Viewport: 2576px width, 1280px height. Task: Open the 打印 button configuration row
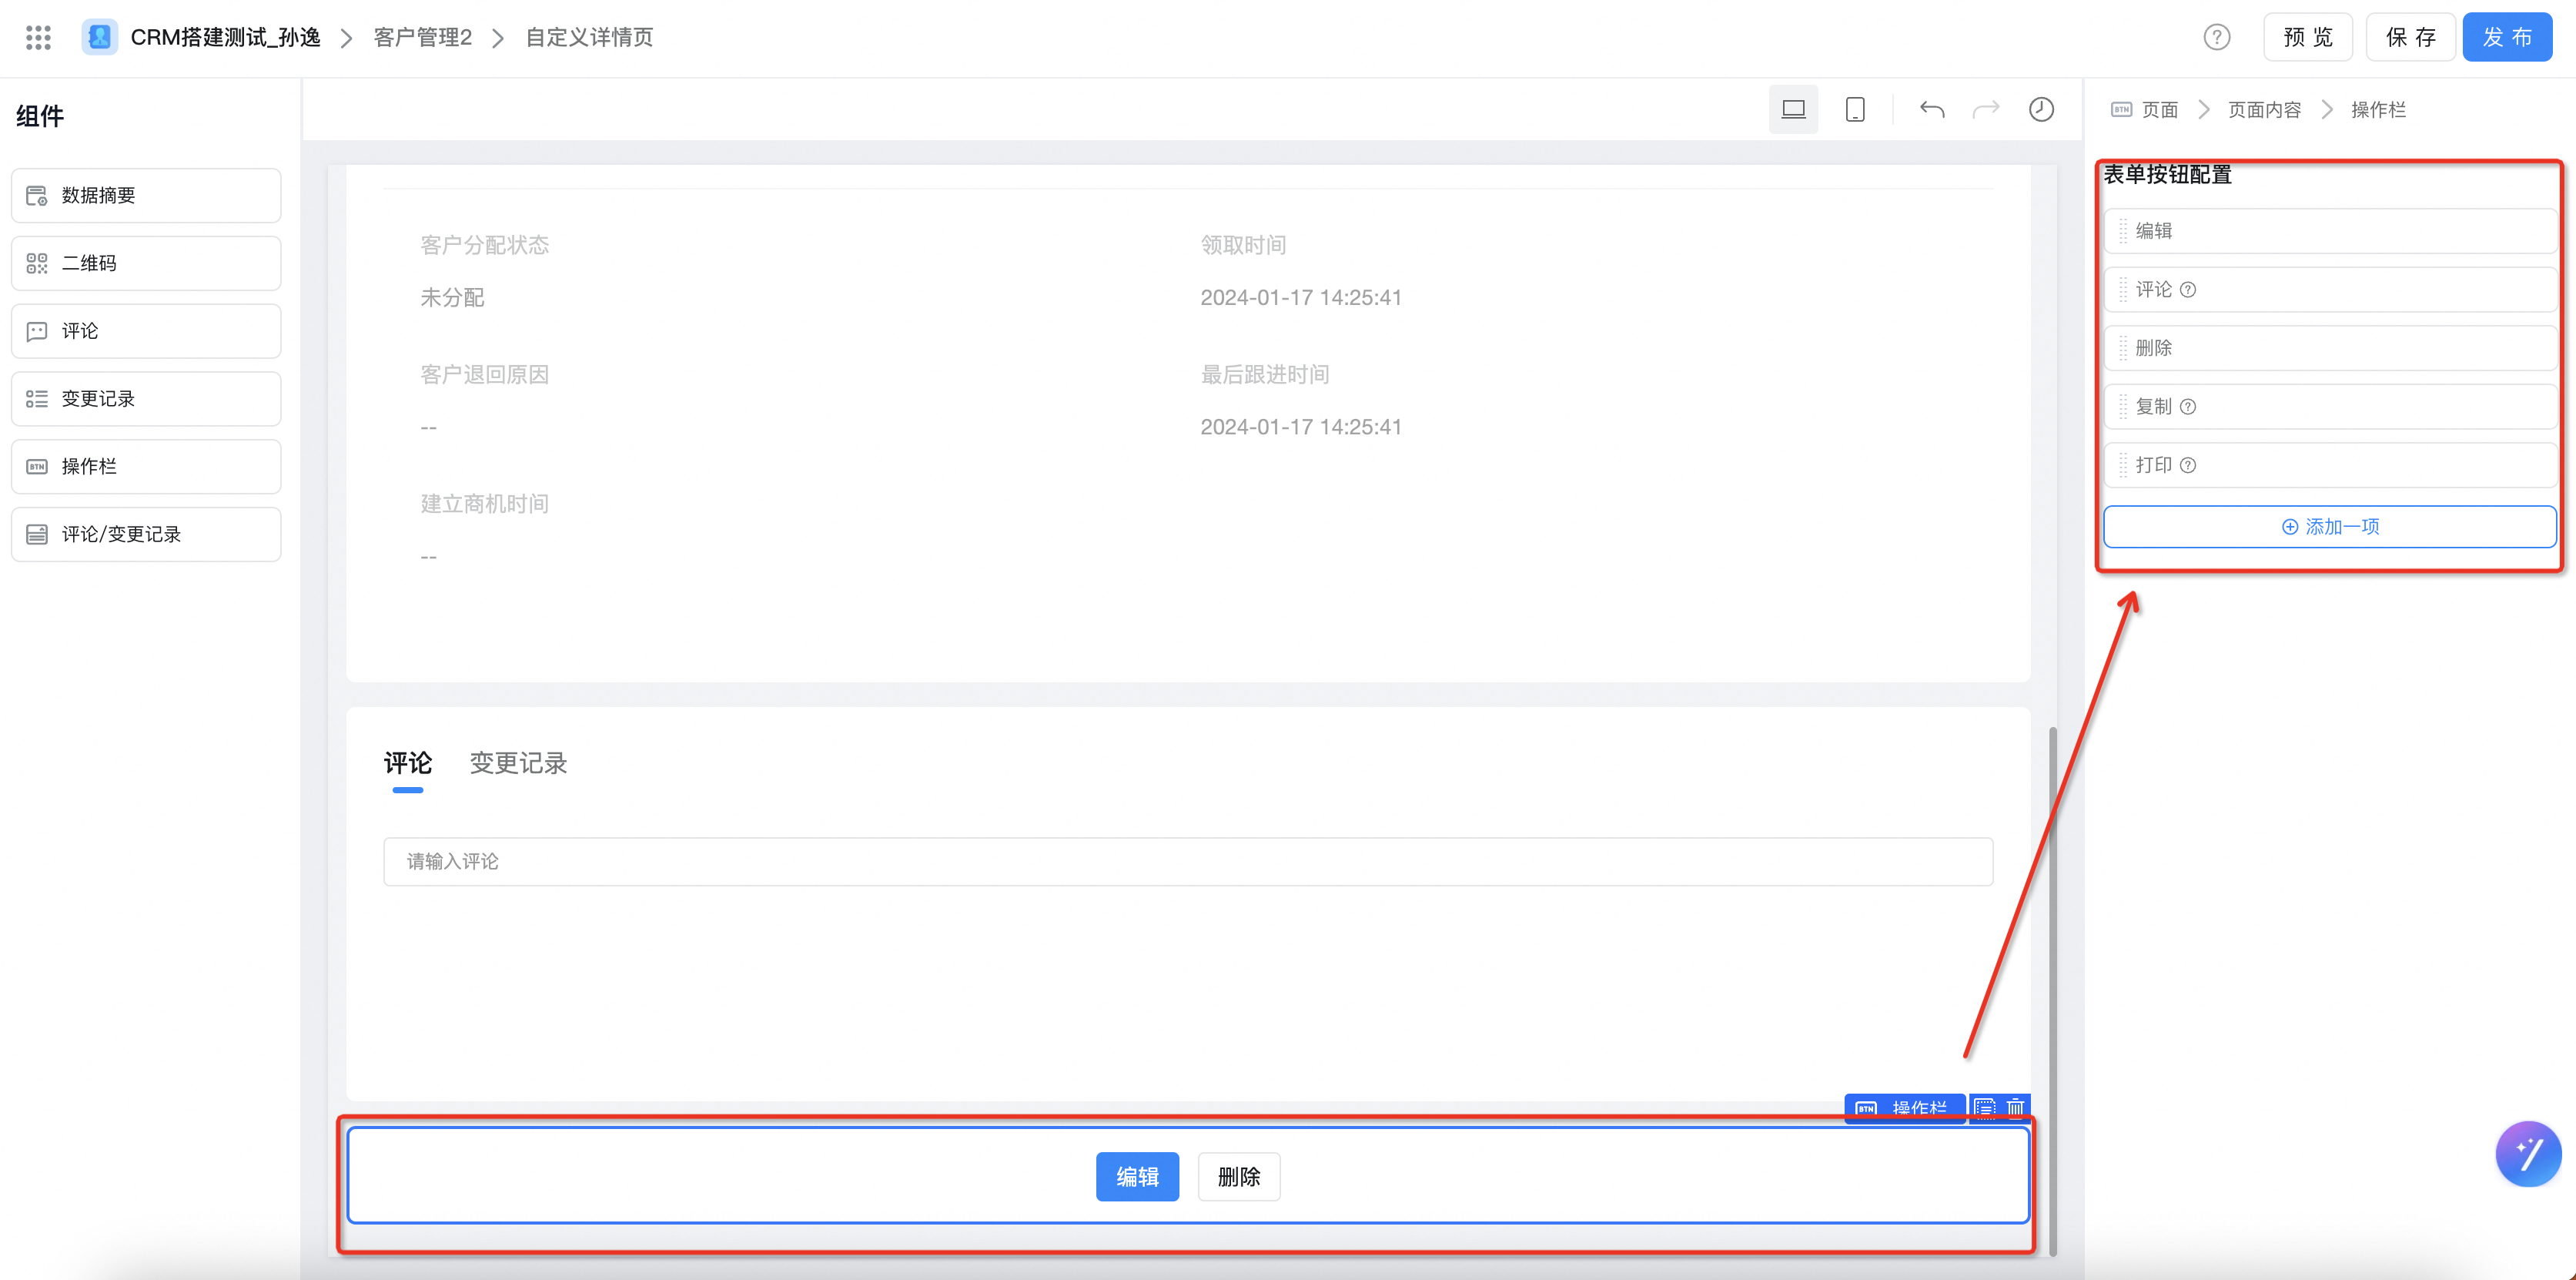(x=2329, y=465)
